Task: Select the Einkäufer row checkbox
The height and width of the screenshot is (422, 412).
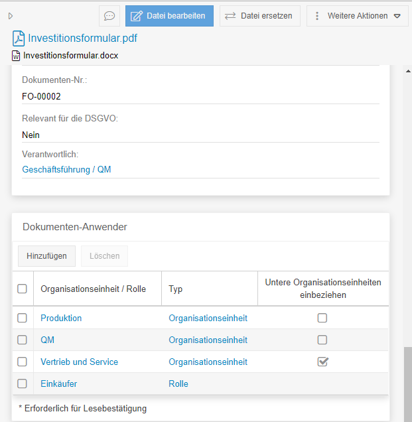Action: pos(22,384)
